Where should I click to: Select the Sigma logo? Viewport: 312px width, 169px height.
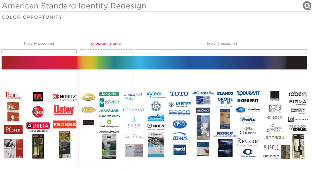(298, 102)
